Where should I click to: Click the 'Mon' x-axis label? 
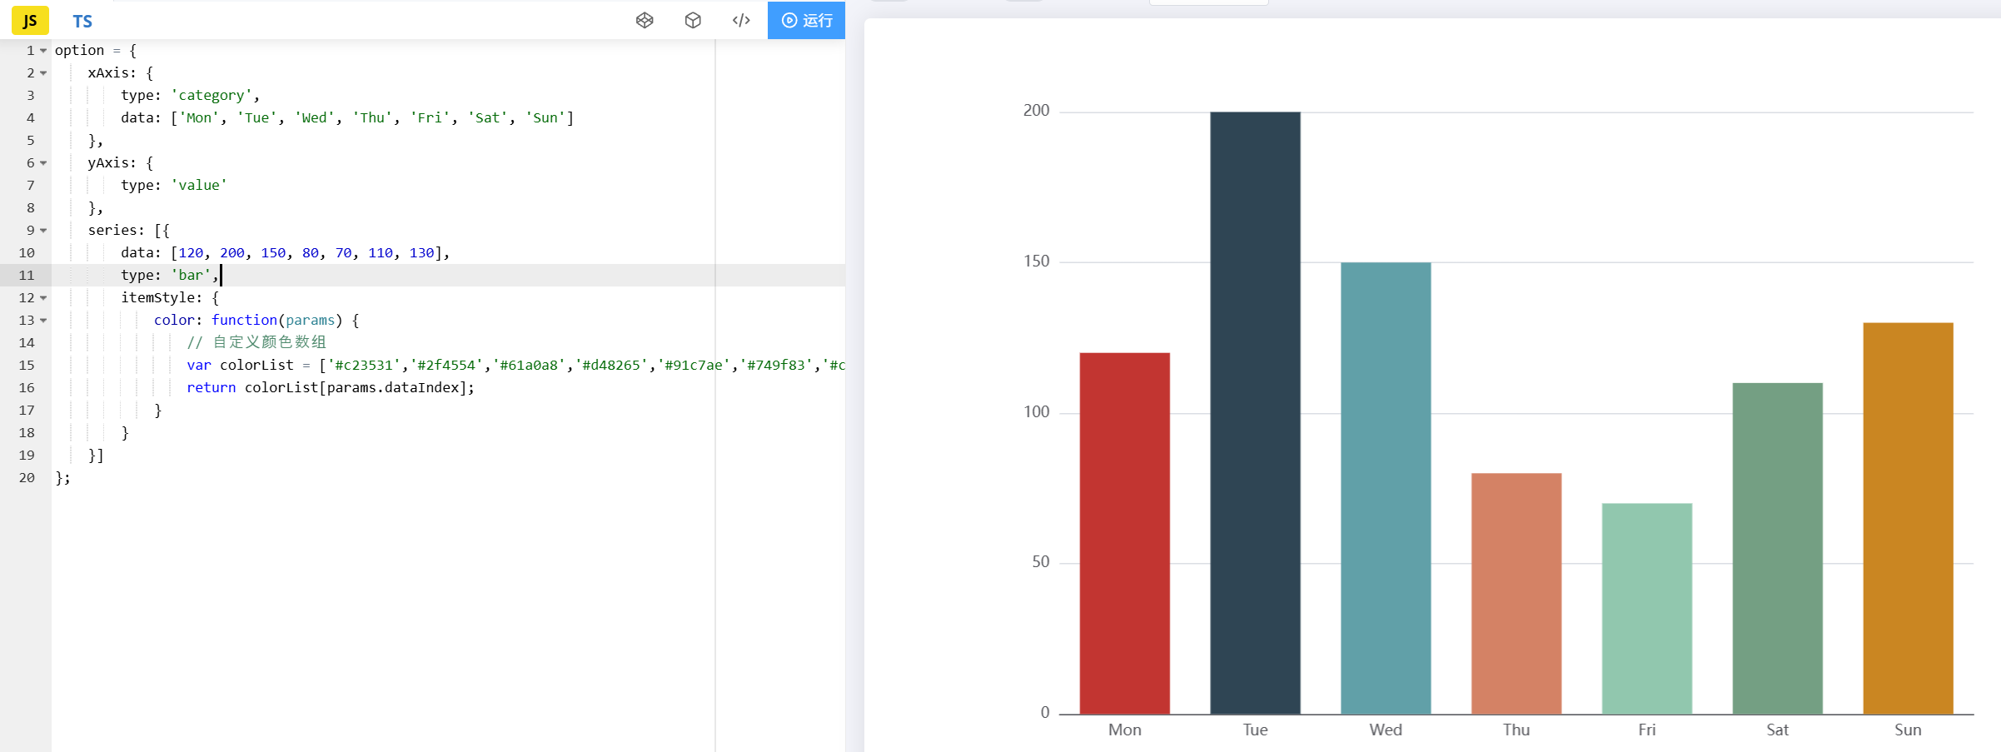tap(1124, 730)
